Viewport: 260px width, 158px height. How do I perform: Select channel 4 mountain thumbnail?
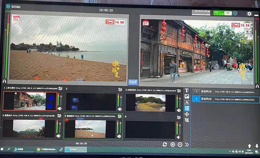pyautogui.click(x=29, y=128)
